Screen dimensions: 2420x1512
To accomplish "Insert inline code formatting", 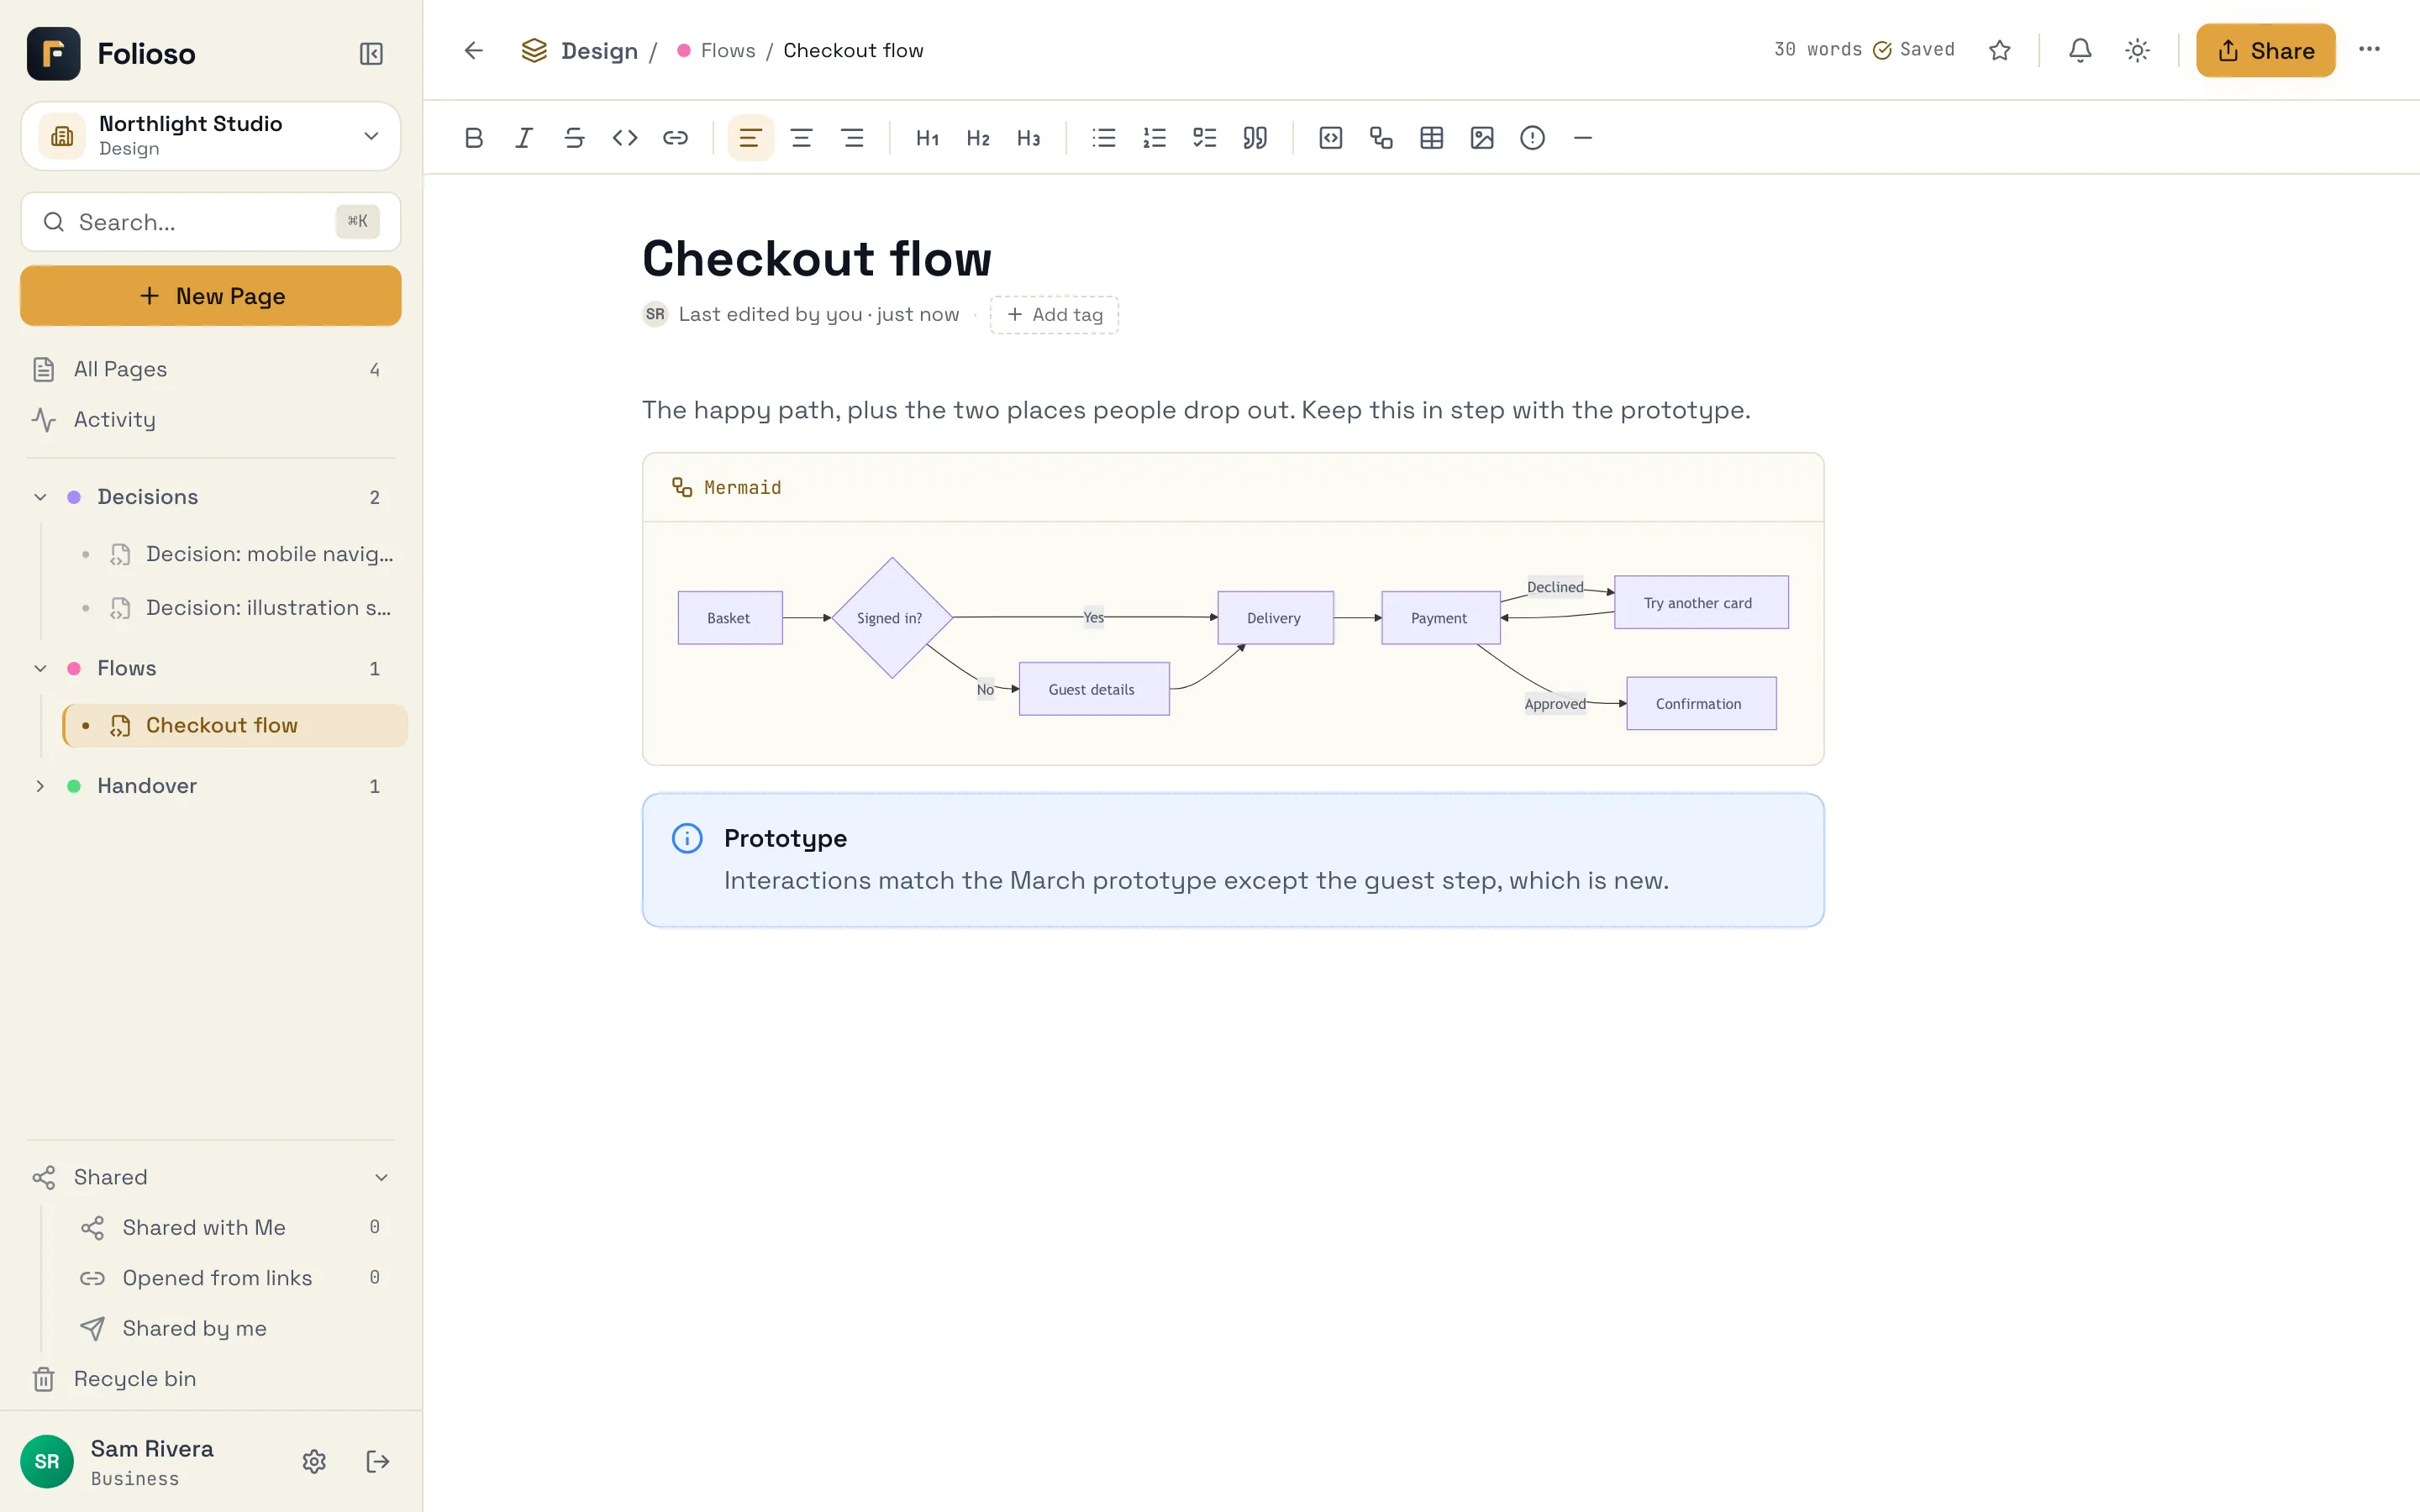I will (x=625, y=138).
